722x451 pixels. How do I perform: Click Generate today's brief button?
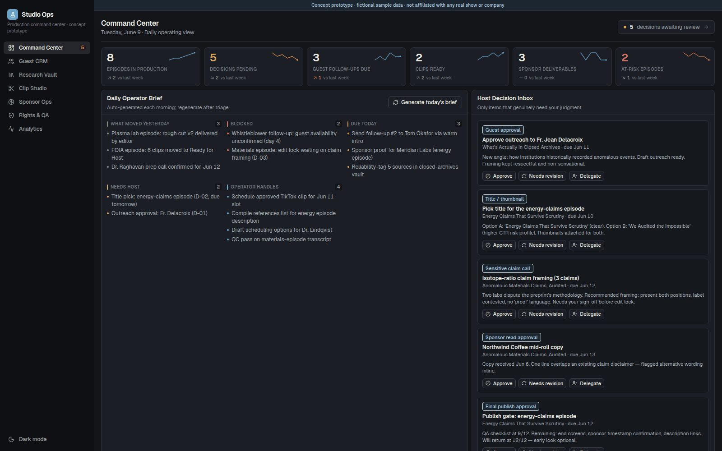[x=425, y=102]
